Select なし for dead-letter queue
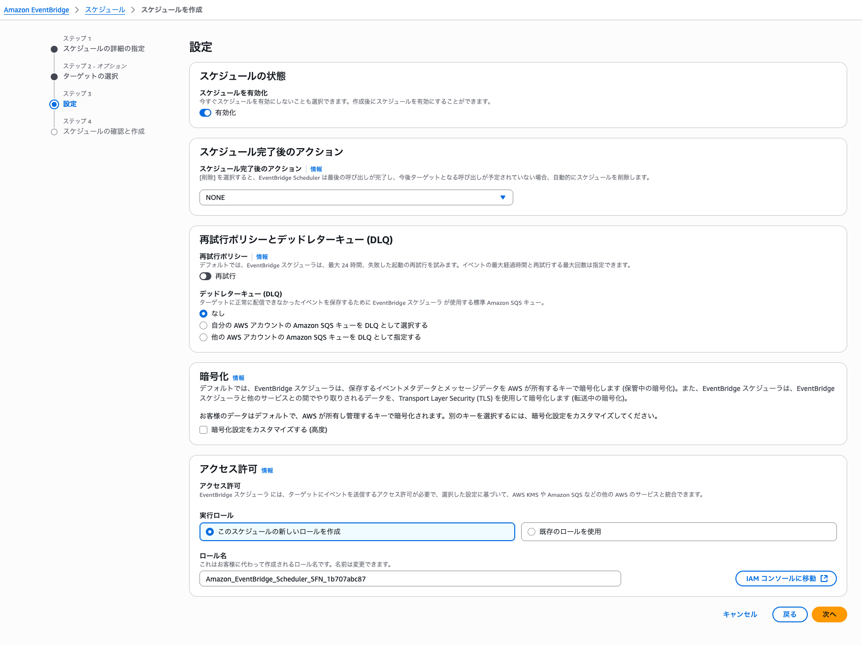The width and height of the screenshot is (862, 645). tap(203, 314)
